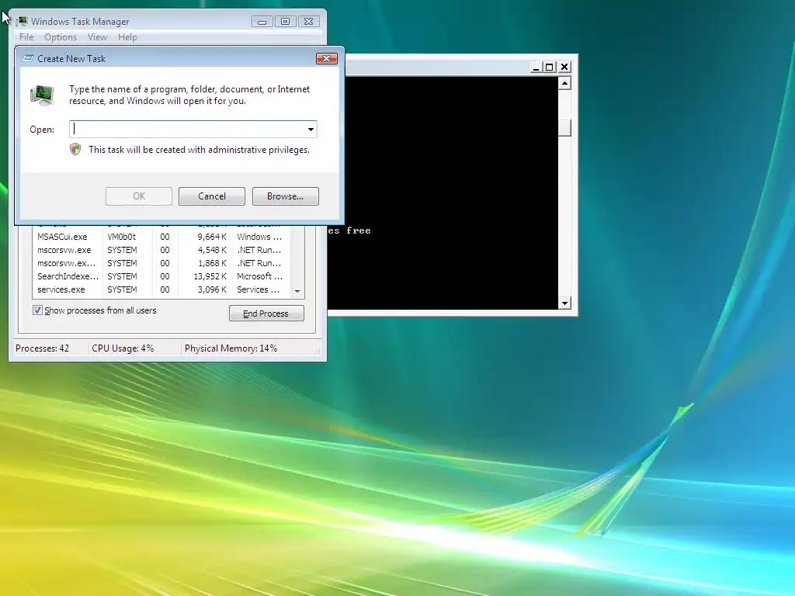Image resolution: width=795 pixels, height=596 pixels.
Task: Click the CPU Usage: 4% status entry
Action: pyautogui.click(x=123, y=348)
